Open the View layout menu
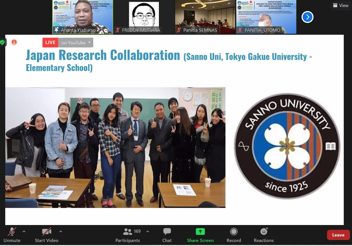Viewport: 352px width, 246px height. click(x=341, y=5)
